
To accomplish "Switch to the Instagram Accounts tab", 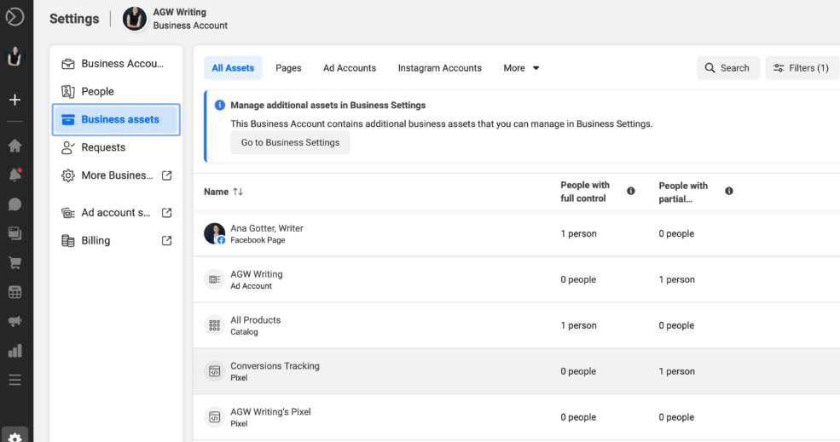I will point(439,68).
